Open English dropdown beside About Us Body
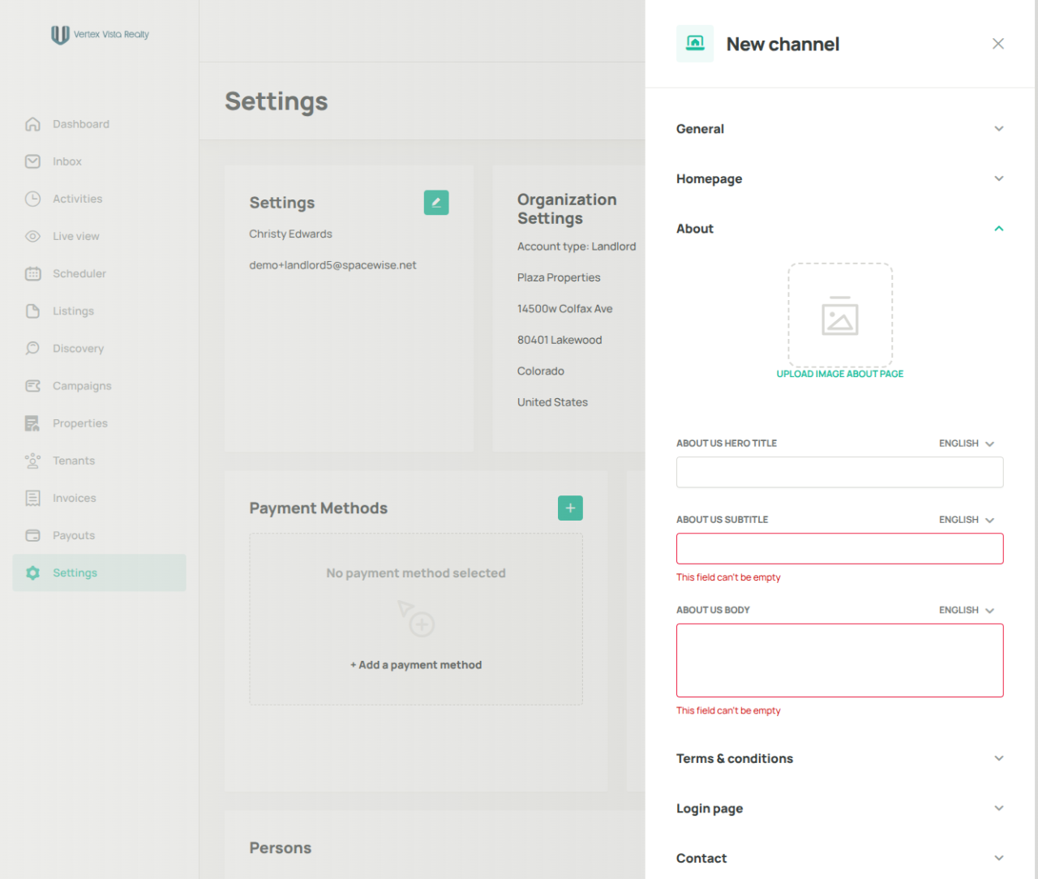Image resolution: width=1038 pixels, height=879 pixels. 967,610
